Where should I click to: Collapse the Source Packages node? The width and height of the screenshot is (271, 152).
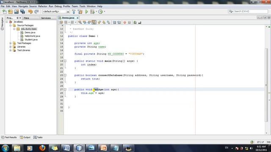(11, 25)
